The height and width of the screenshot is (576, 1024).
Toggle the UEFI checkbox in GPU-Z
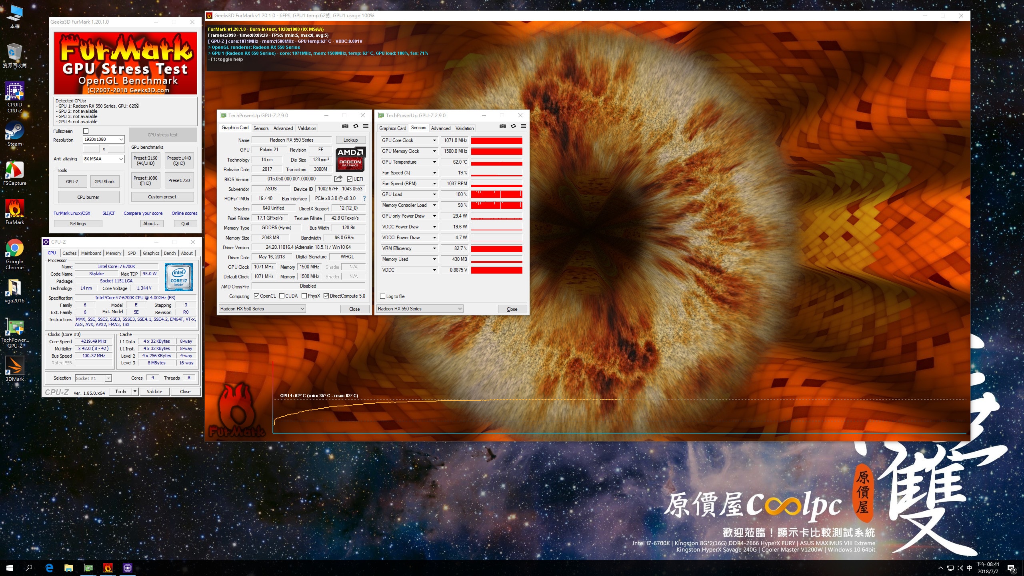click(350, 179)
